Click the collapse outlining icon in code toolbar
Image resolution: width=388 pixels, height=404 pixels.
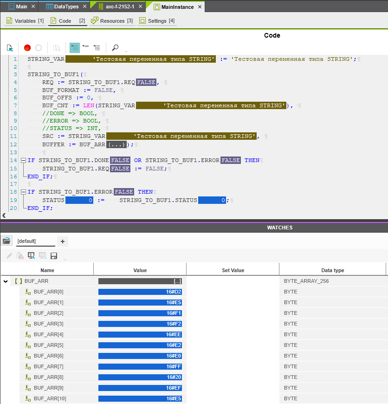86,48
